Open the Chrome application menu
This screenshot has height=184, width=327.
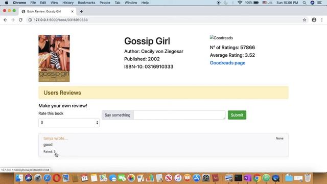[x=19, y=3]
